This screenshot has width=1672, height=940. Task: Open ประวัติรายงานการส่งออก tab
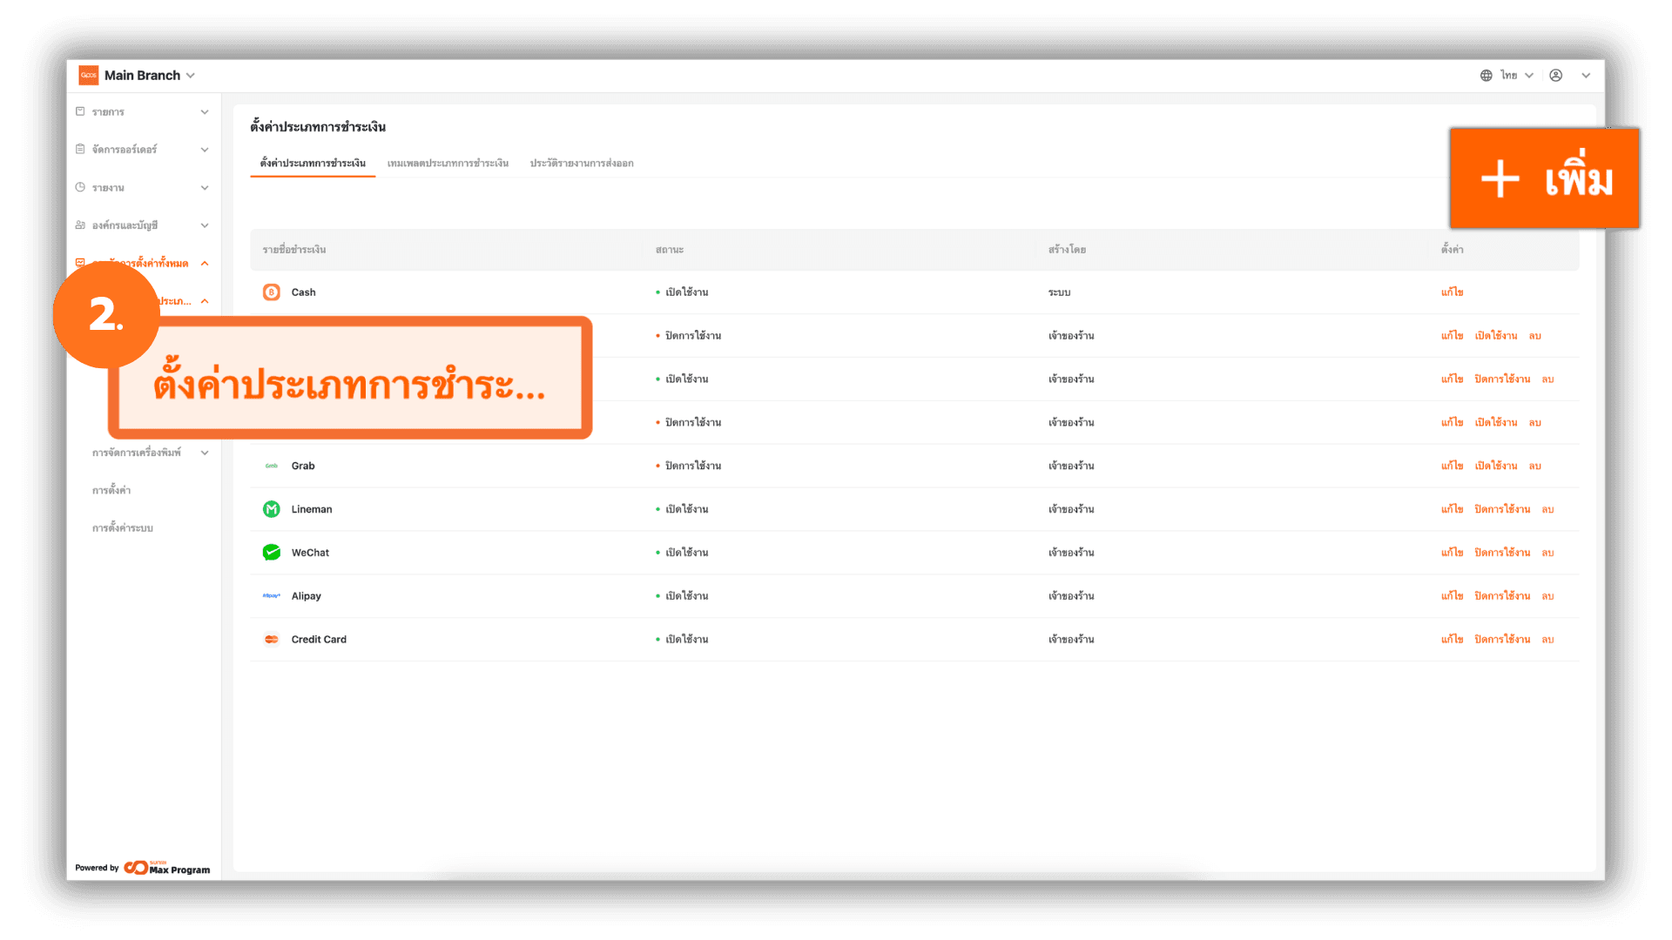point(581,164)
